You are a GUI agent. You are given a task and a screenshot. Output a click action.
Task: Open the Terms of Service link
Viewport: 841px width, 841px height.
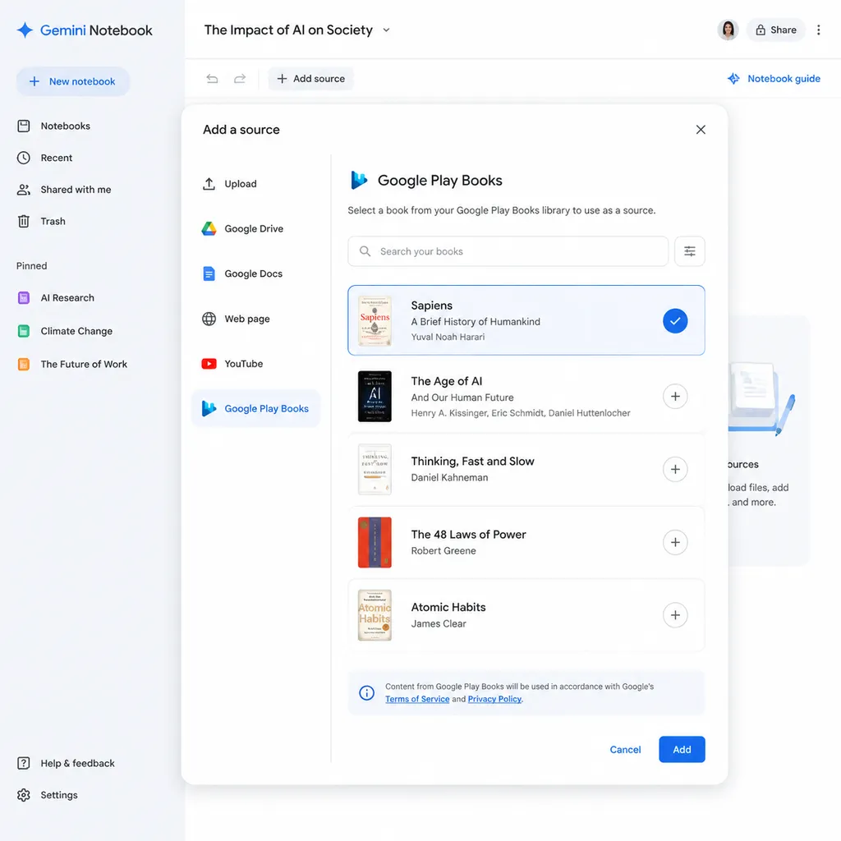416,700
